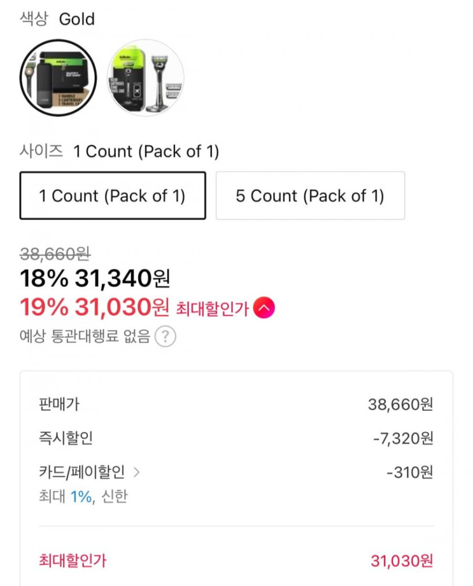Viewport: 473px width, 586px height.
Task: Choose the second razor color thumbnail
Action: click(146, 77)
